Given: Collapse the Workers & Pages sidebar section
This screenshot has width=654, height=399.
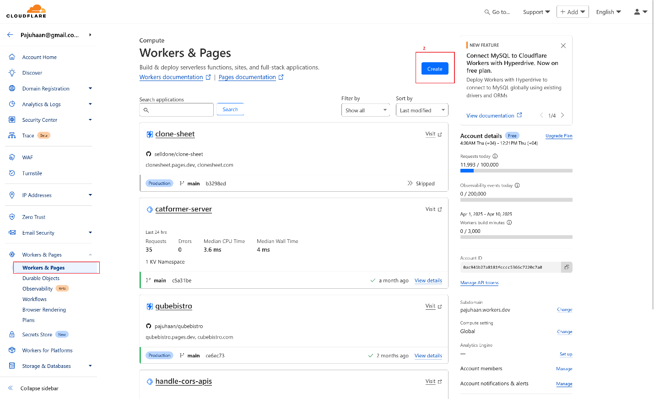Looking at the screenshot, I should (x=90, y=254).
